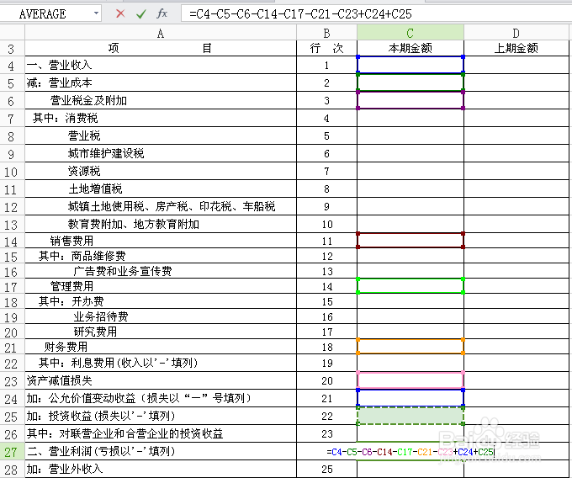The width and height of the screenshot is (572, 478).
Task: Select column D header
Action: 516,33
